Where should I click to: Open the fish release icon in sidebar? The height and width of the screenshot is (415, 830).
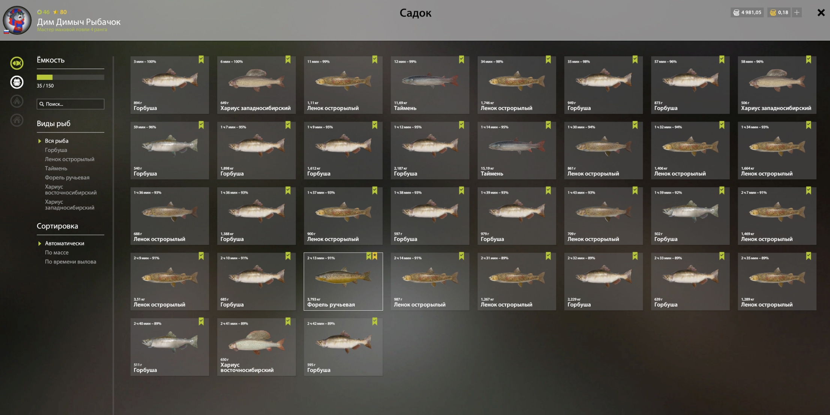tap(17, 63)
